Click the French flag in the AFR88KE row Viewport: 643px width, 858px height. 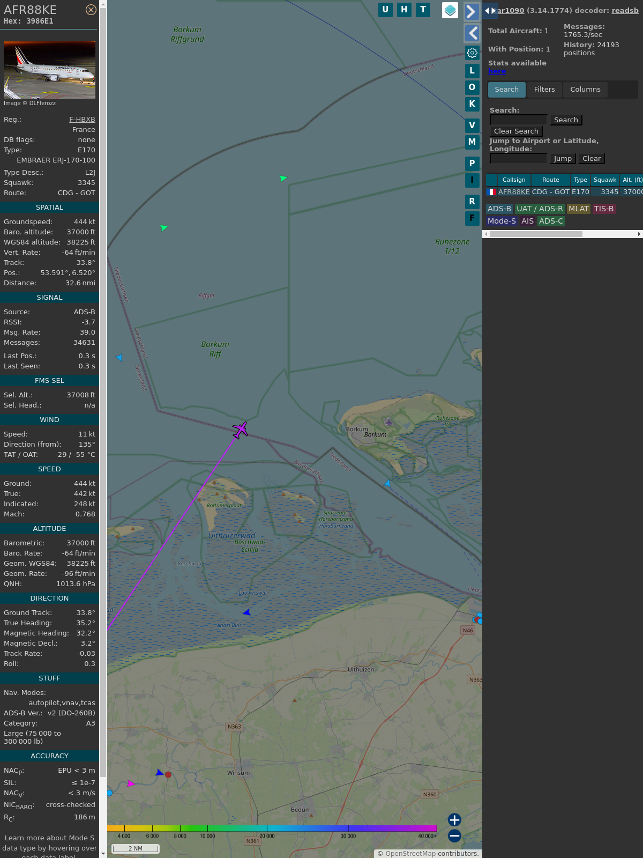point(491,192)
